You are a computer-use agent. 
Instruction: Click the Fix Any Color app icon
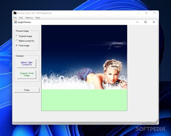coord(15,13)
